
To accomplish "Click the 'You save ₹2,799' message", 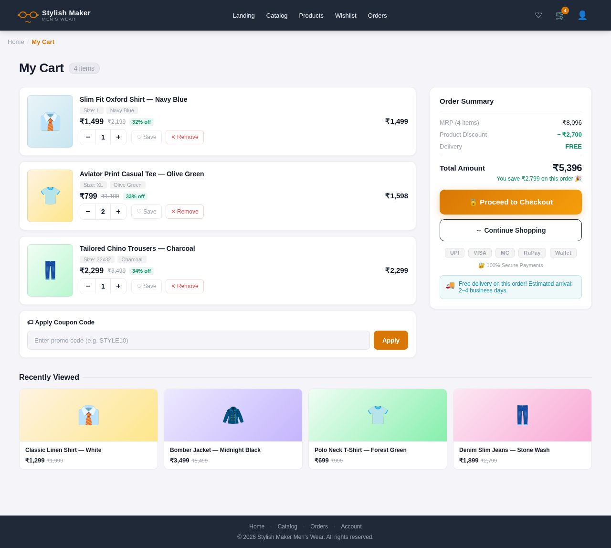I will pyautogui.click(x=539, y=179).
